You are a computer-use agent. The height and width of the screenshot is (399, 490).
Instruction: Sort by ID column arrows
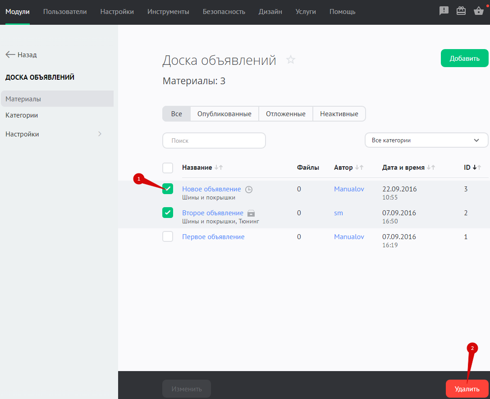point(476,168)
